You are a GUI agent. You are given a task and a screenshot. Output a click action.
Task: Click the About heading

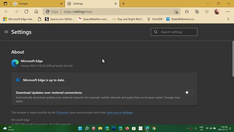click(18, 52)
